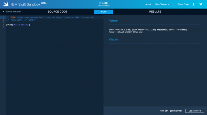
Task: Run the Swift code
Action: (103, 12)
